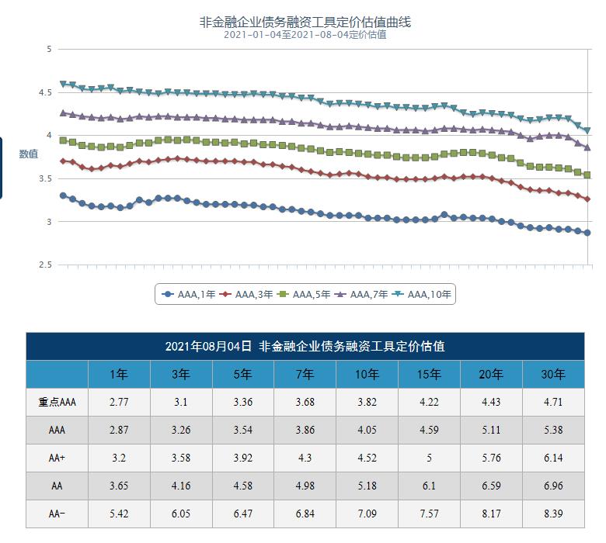
Task: Click the AA- row's 30年 value 8.39
Action: 553,514
